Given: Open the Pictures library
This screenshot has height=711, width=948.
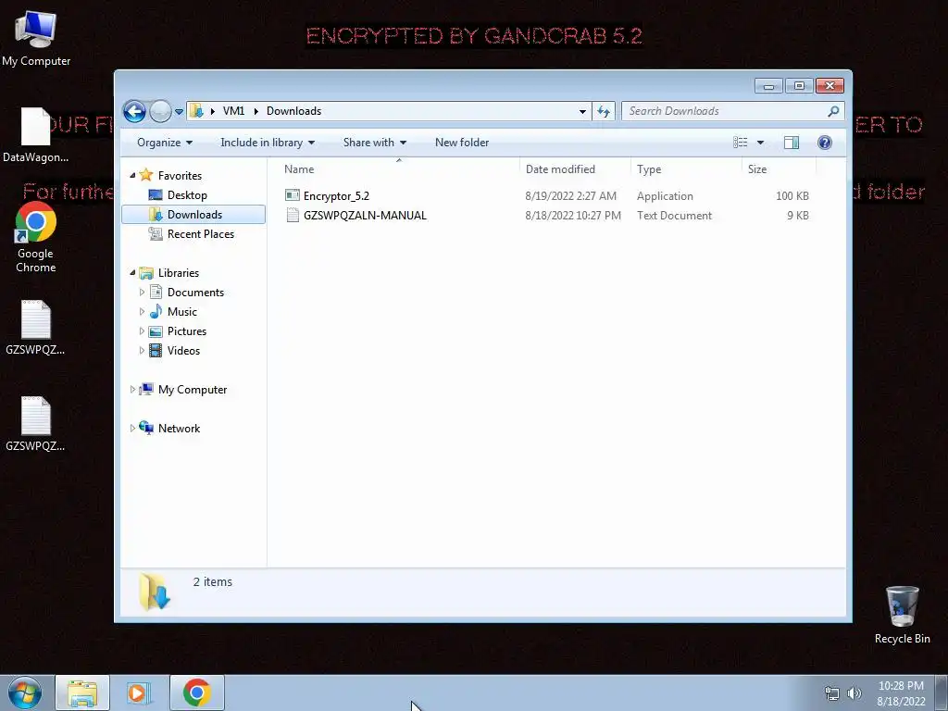Looking at the screenshot, I should pyautogui.click(x=187, y=331).
